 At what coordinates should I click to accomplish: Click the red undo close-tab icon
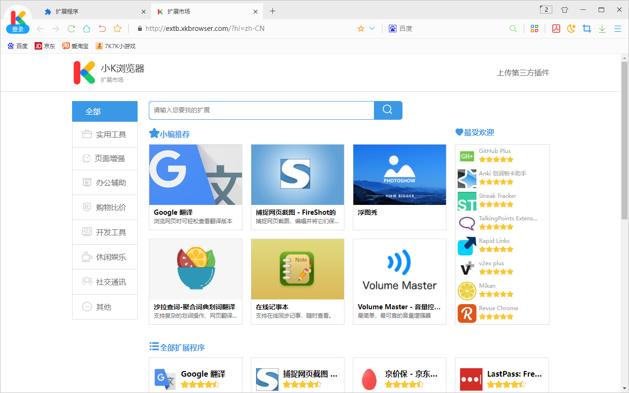click(102, 29)
